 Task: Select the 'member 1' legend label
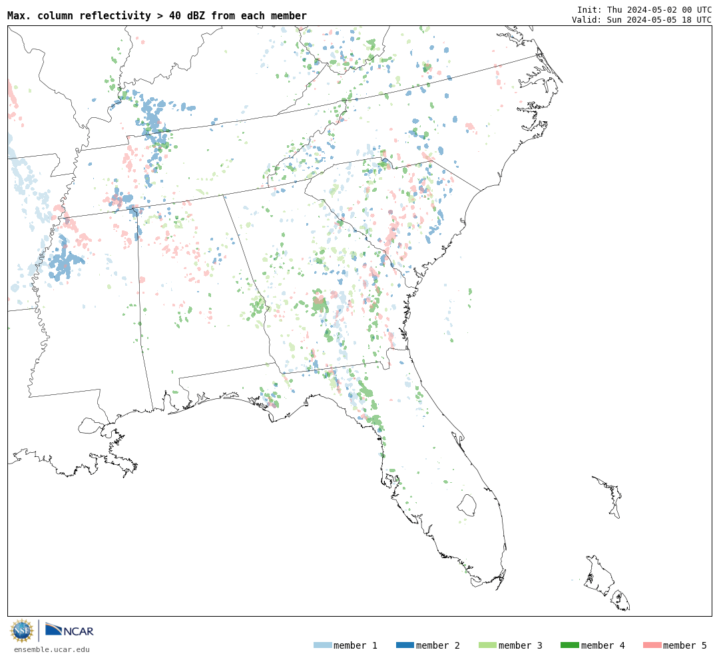(356, 645)
